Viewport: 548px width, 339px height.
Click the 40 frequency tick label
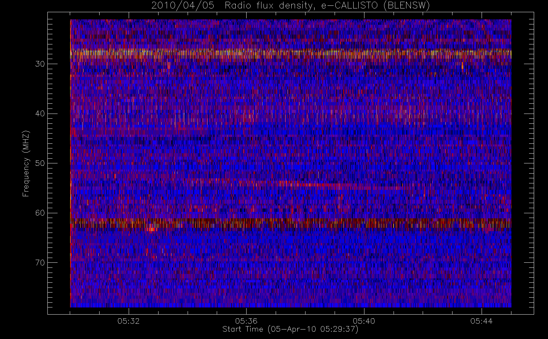click(x=40, y=114)
